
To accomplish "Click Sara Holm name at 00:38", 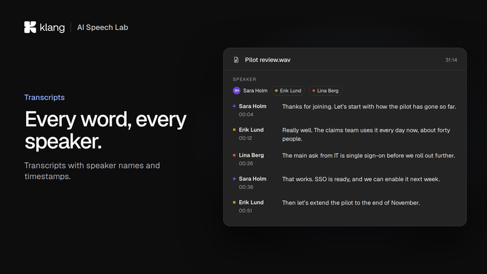I will 252,179.
